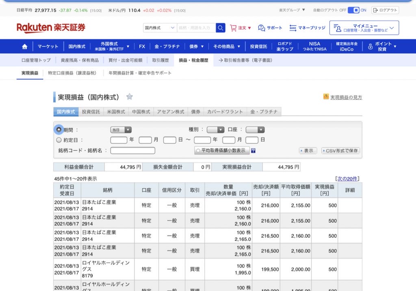Open Money Bridge bank icon
The height and width of the screenshot is (291, 416).
point(293,28)
